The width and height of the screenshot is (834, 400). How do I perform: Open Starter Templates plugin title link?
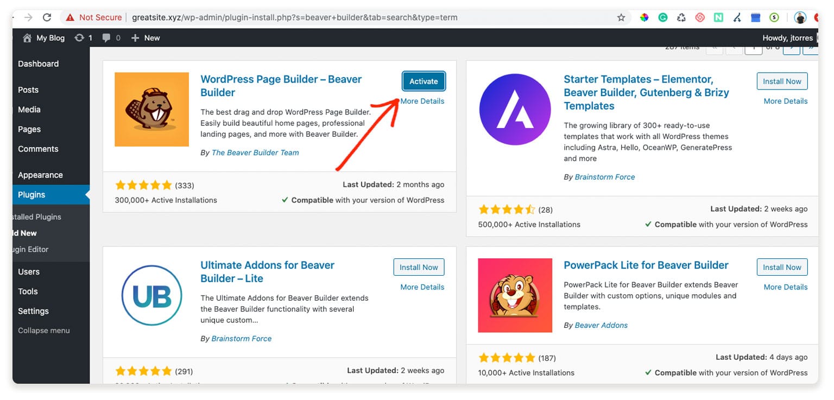tap(646, 92)
